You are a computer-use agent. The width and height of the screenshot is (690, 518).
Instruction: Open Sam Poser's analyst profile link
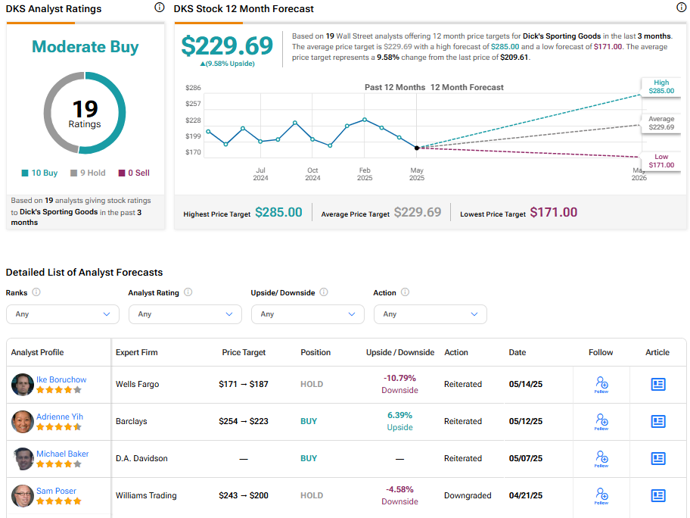coord(56,490)
